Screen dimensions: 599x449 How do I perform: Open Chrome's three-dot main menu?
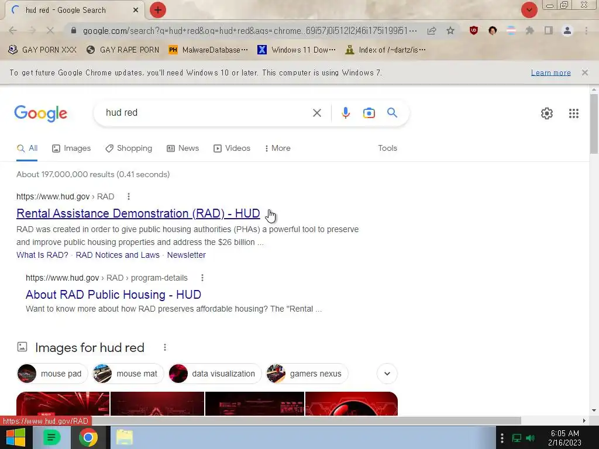[x=586, y=30]
